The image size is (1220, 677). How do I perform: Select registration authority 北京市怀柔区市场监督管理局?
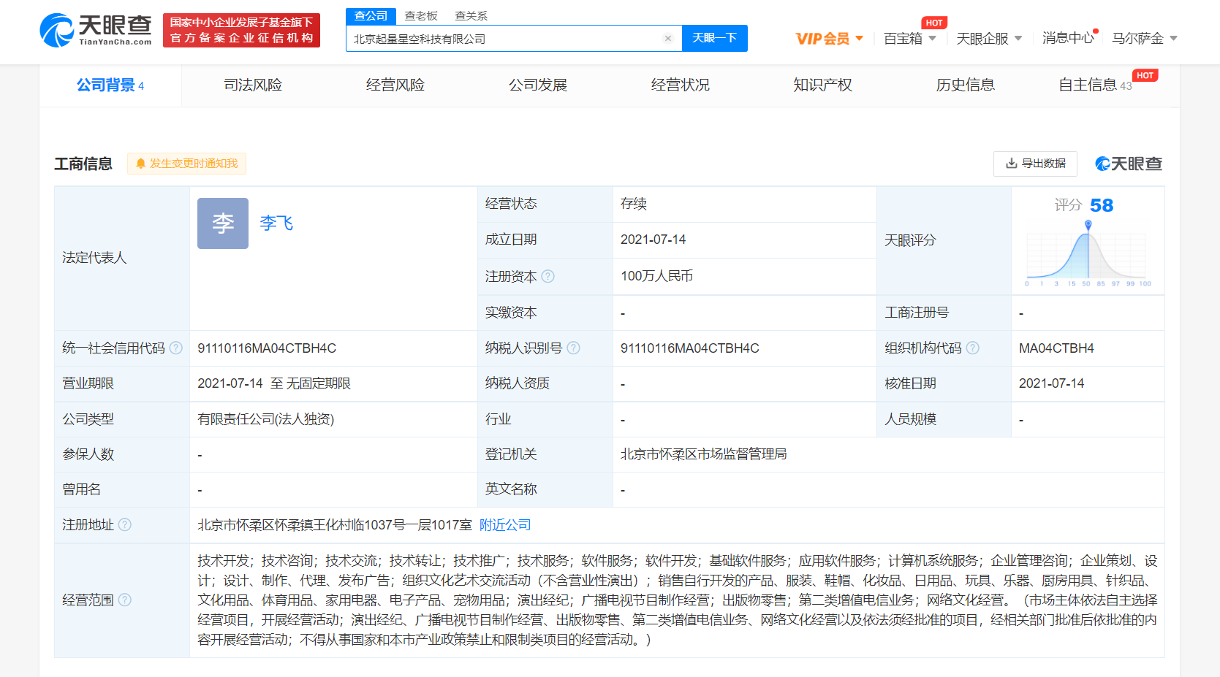tap(703, 454)
